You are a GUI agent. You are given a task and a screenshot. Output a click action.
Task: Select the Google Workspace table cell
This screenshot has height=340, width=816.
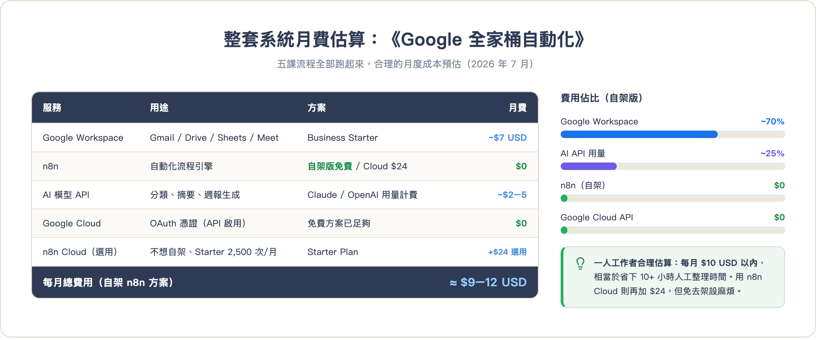(83, 138)
